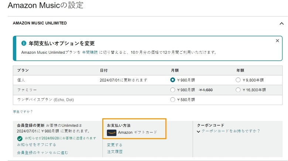Open the 年間購読 link in banner
The image size is (288, 161).
90,52
